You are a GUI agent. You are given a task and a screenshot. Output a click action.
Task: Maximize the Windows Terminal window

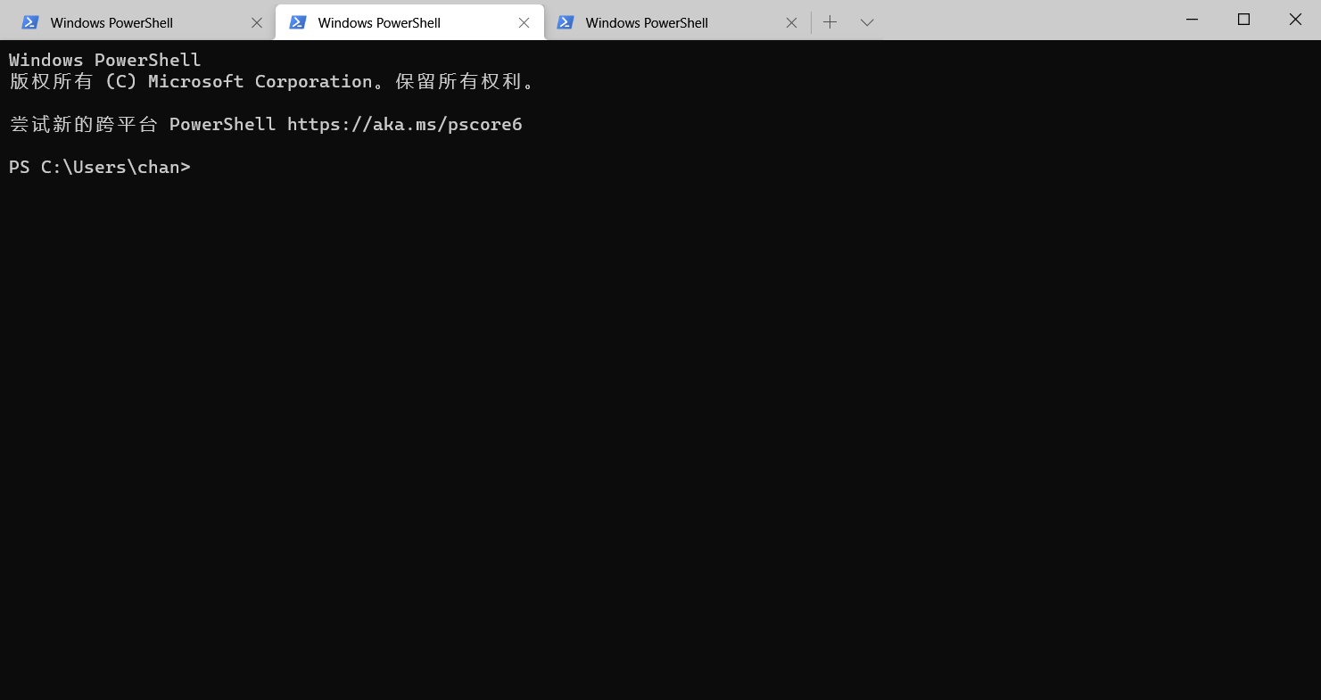(x=1243, y=19)
